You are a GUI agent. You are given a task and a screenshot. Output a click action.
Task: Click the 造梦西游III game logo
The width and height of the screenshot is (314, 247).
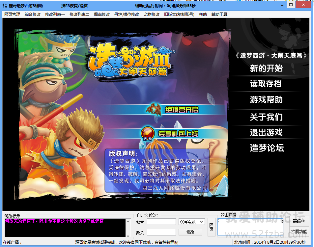(131, 60)
